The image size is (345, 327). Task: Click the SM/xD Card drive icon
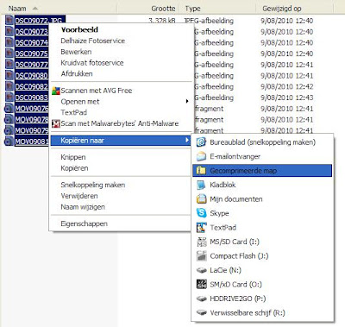point(201,285)
